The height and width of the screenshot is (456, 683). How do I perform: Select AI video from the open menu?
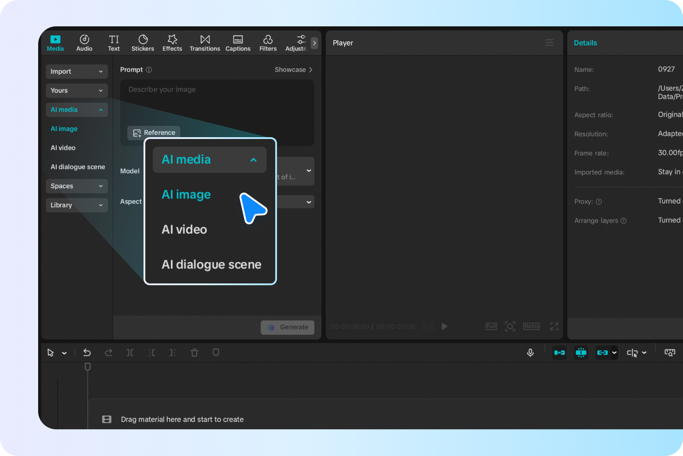184,229
